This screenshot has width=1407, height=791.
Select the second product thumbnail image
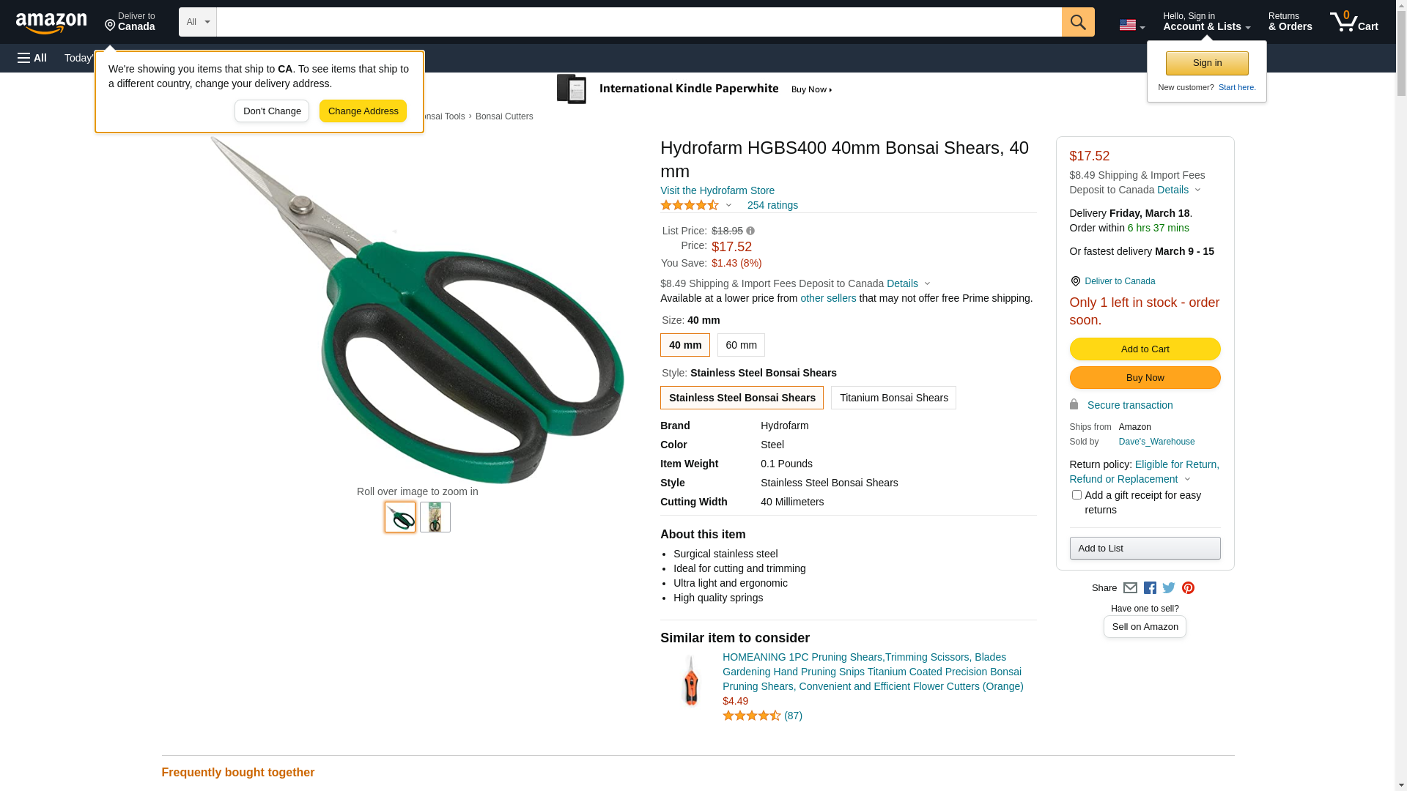435,517
